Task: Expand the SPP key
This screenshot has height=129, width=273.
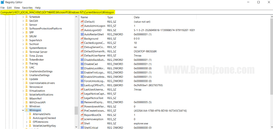Action: tap(23, 32)
